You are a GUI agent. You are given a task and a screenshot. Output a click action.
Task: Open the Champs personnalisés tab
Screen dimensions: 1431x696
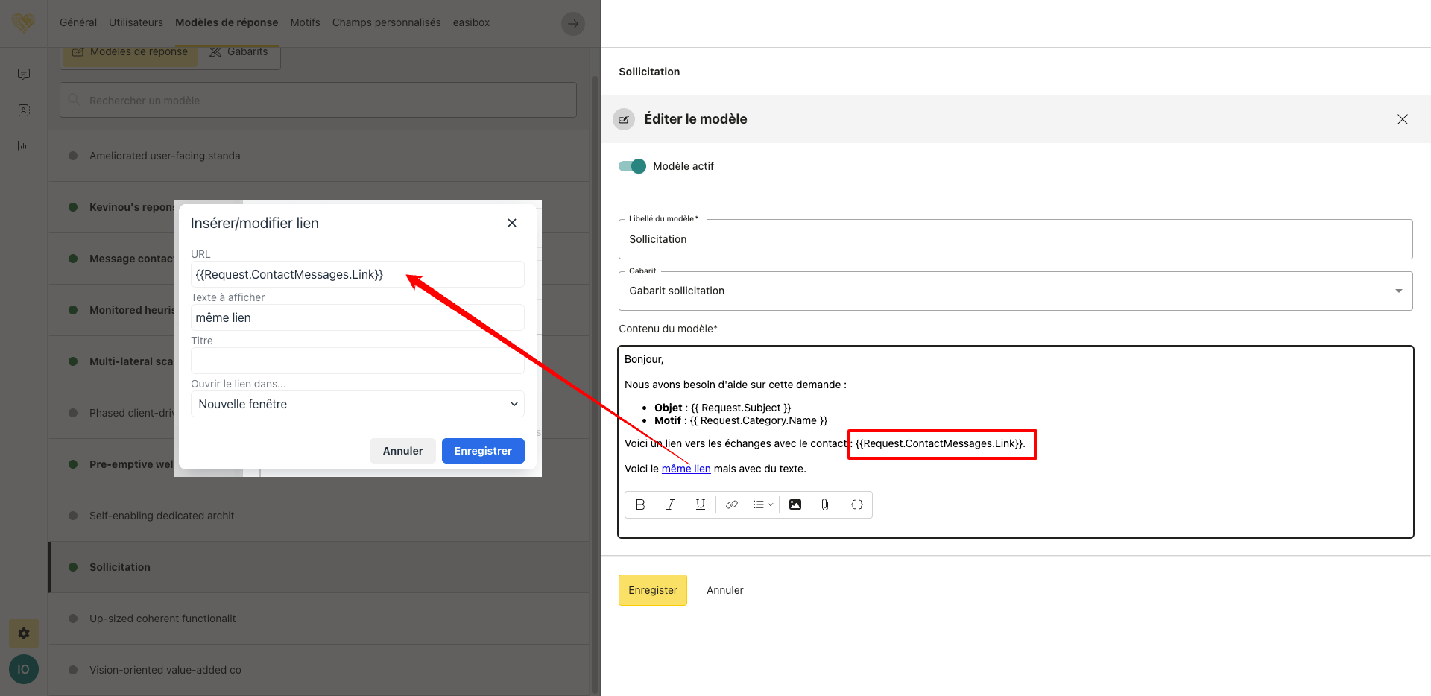point(386,22)
